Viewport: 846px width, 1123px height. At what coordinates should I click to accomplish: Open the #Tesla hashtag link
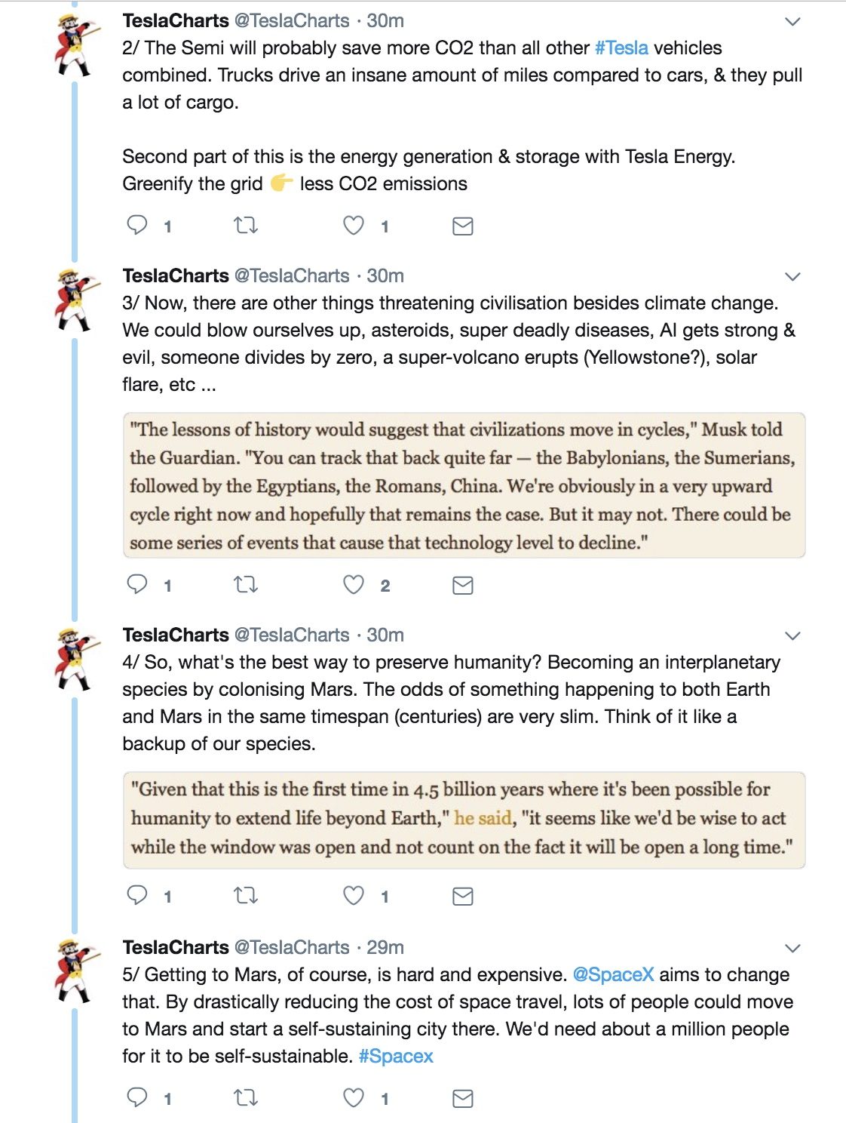[x=621, y=48]
